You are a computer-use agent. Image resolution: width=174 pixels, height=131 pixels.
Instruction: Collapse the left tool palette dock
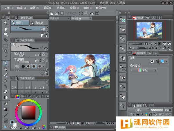[x=9, y=13]
